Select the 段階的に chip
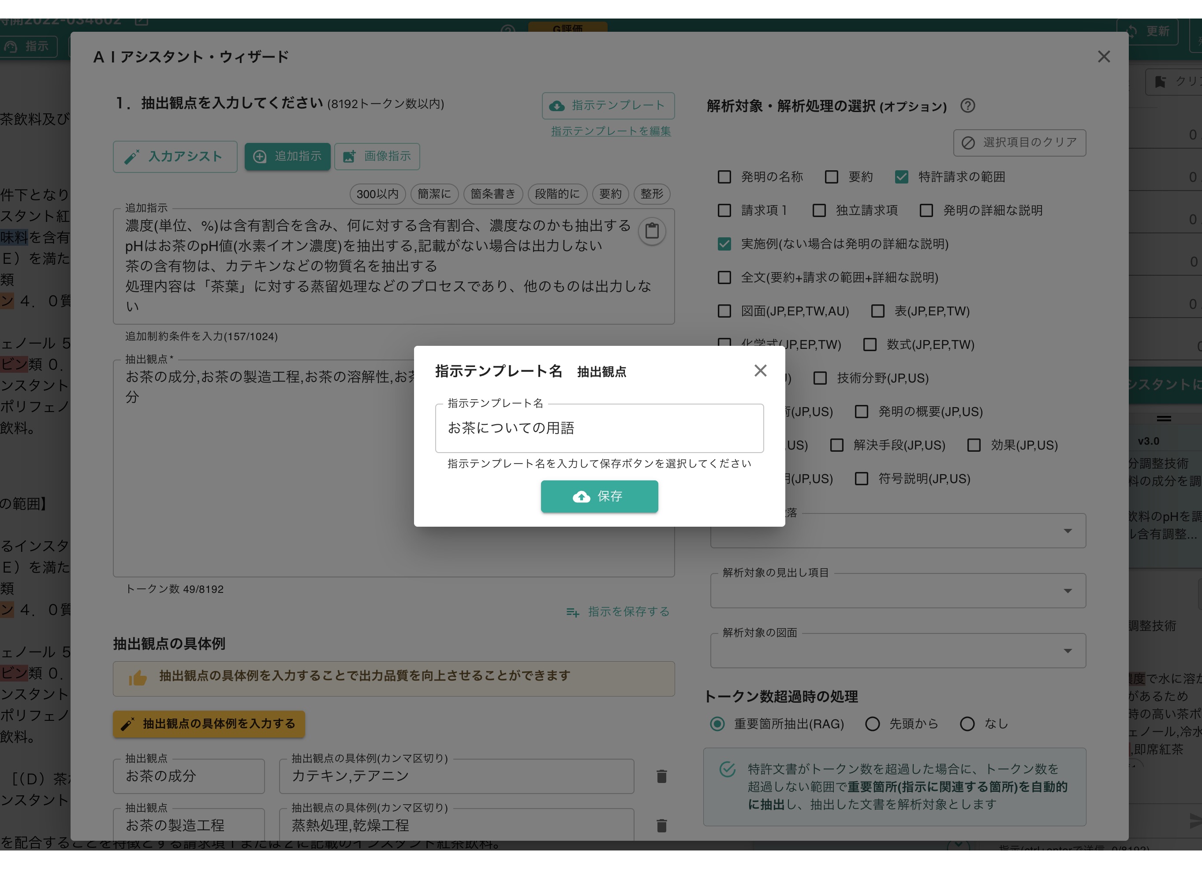Image resolution: width=1202 pixels, height=869 pixels. coord(557,194)
